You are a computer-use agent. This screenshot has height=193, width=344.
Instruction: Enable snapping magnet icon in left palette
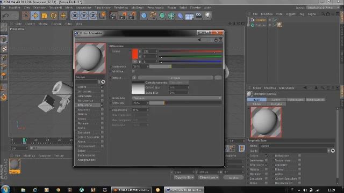point(4,97)
